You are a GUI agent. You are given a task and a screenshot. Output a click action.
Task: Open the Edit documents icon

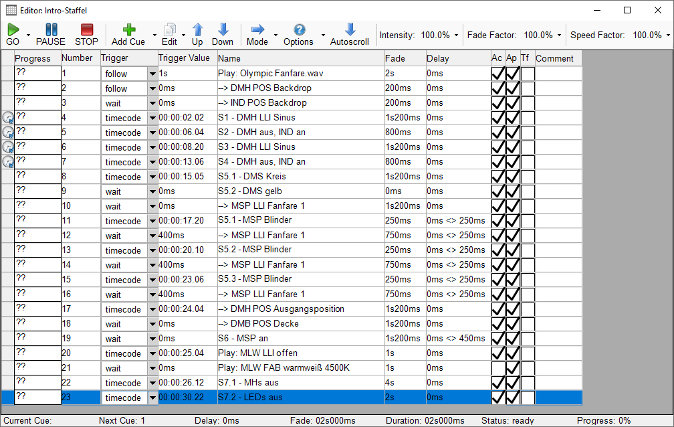170,29
